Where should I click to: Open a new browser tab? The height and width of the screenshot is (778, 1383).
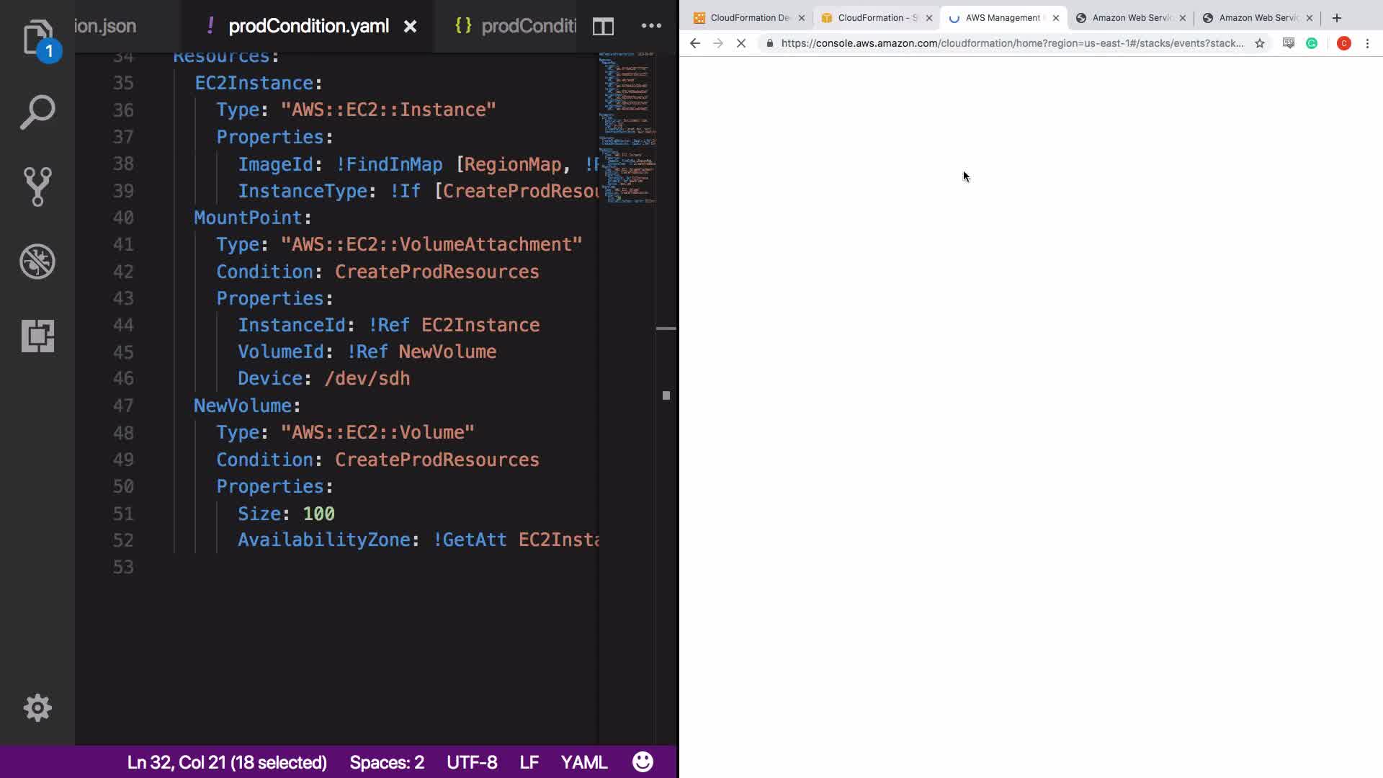coord(1337,18)
